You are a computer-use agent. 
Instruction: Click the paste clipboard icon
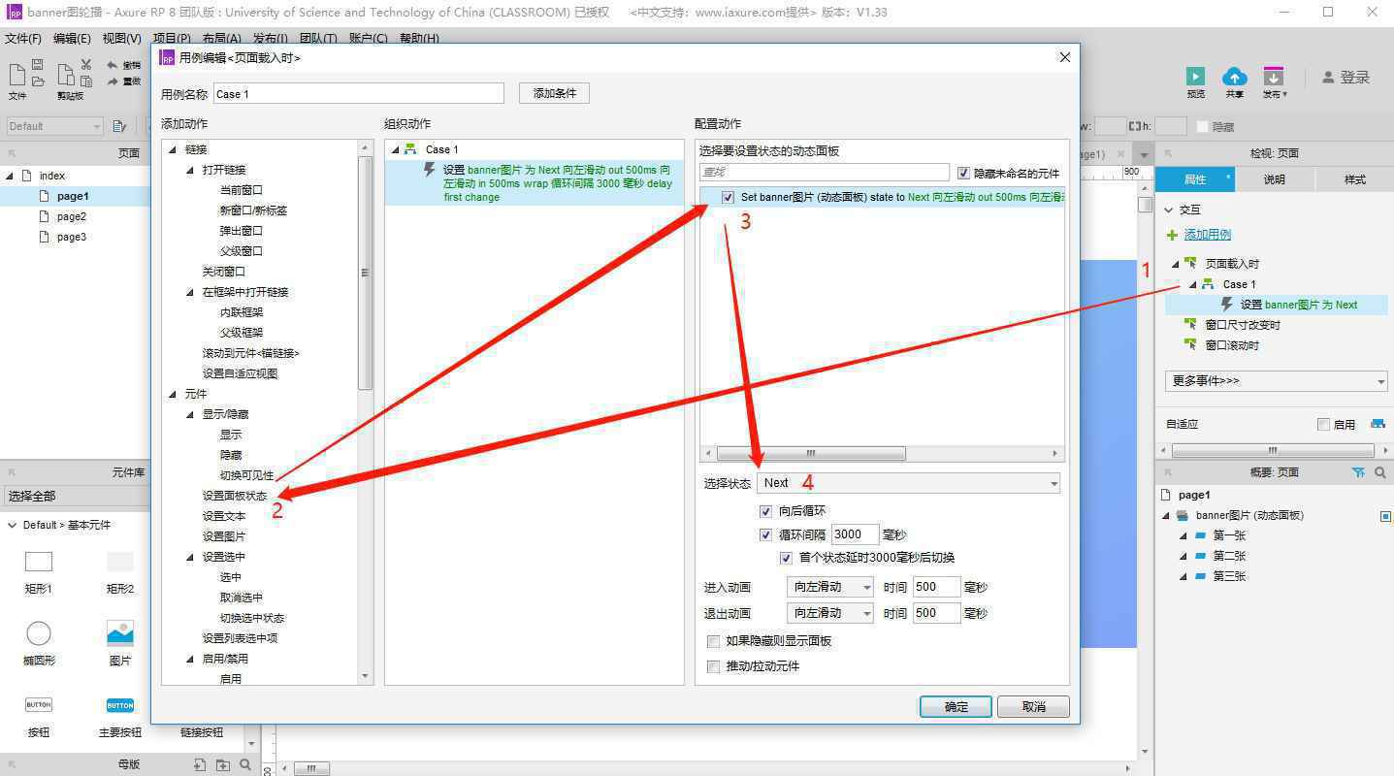pyautogui.click(x=65, y=76)
